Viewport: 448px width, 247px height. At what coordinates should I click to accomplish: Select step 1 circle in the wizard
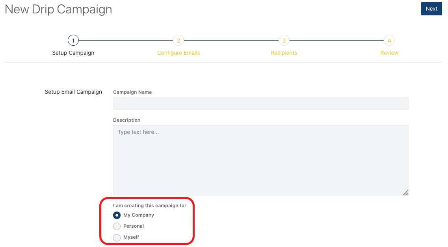[x=73, y=41]
